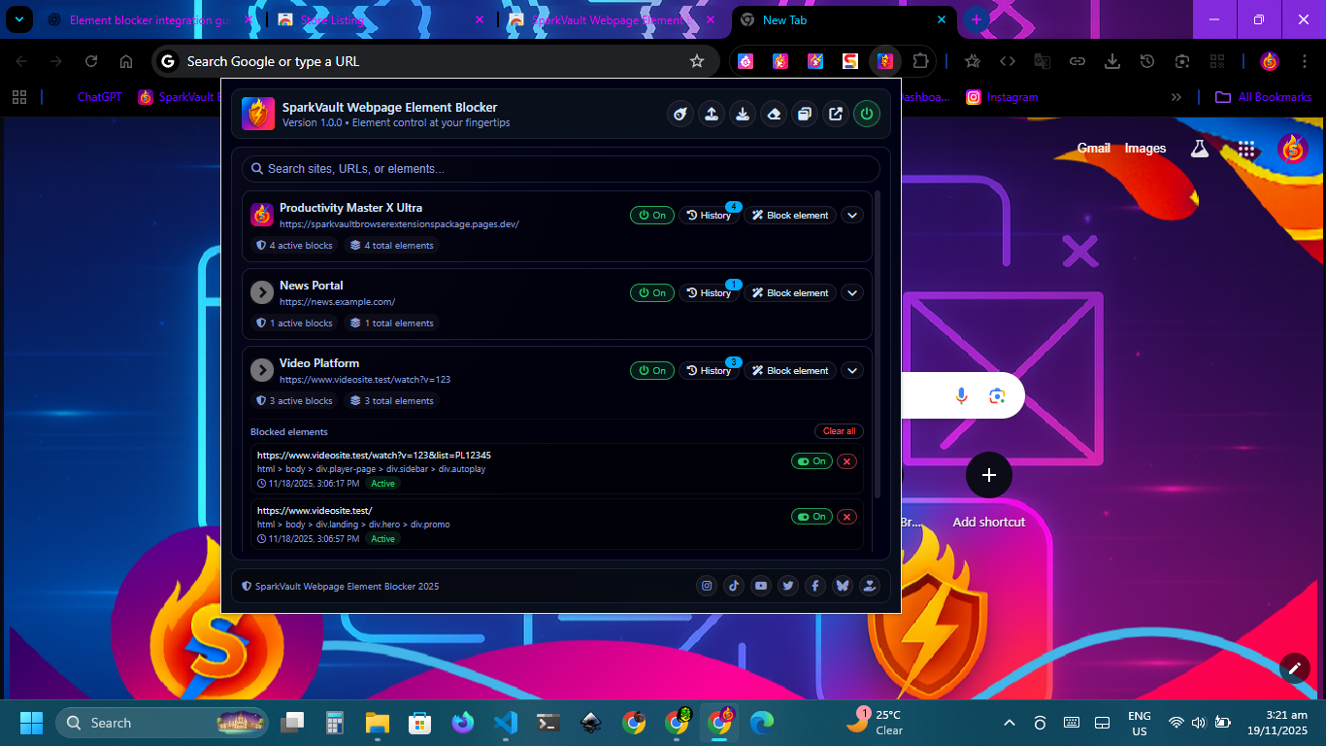Disable the div.autoplay blocked element toggle

[812, 461]
